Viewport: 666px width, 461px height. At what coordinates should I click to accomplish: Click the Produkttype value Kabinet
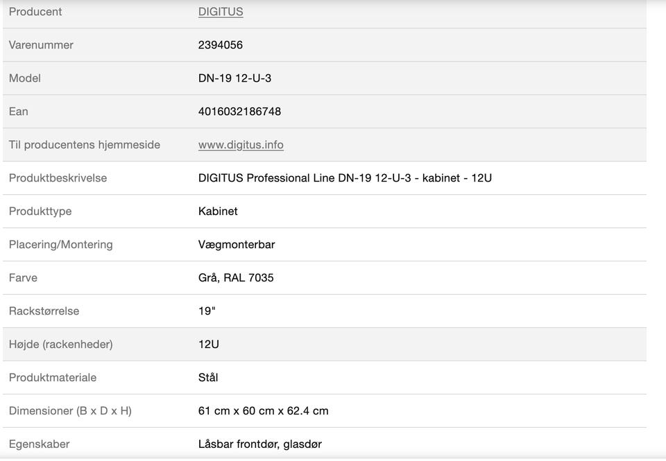tap(218, 211)
